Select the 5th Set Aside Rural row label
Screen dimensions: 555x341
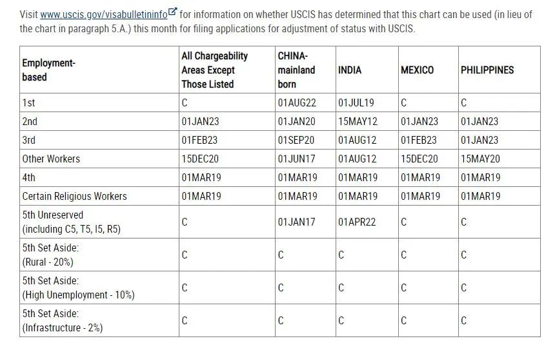click(50, 255)
